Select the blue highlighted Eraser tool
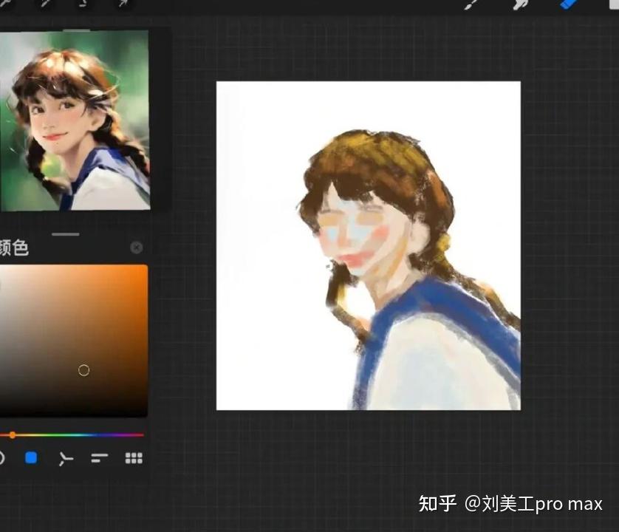The height and width of the screenshot is (532, 619). click(567, 6)
